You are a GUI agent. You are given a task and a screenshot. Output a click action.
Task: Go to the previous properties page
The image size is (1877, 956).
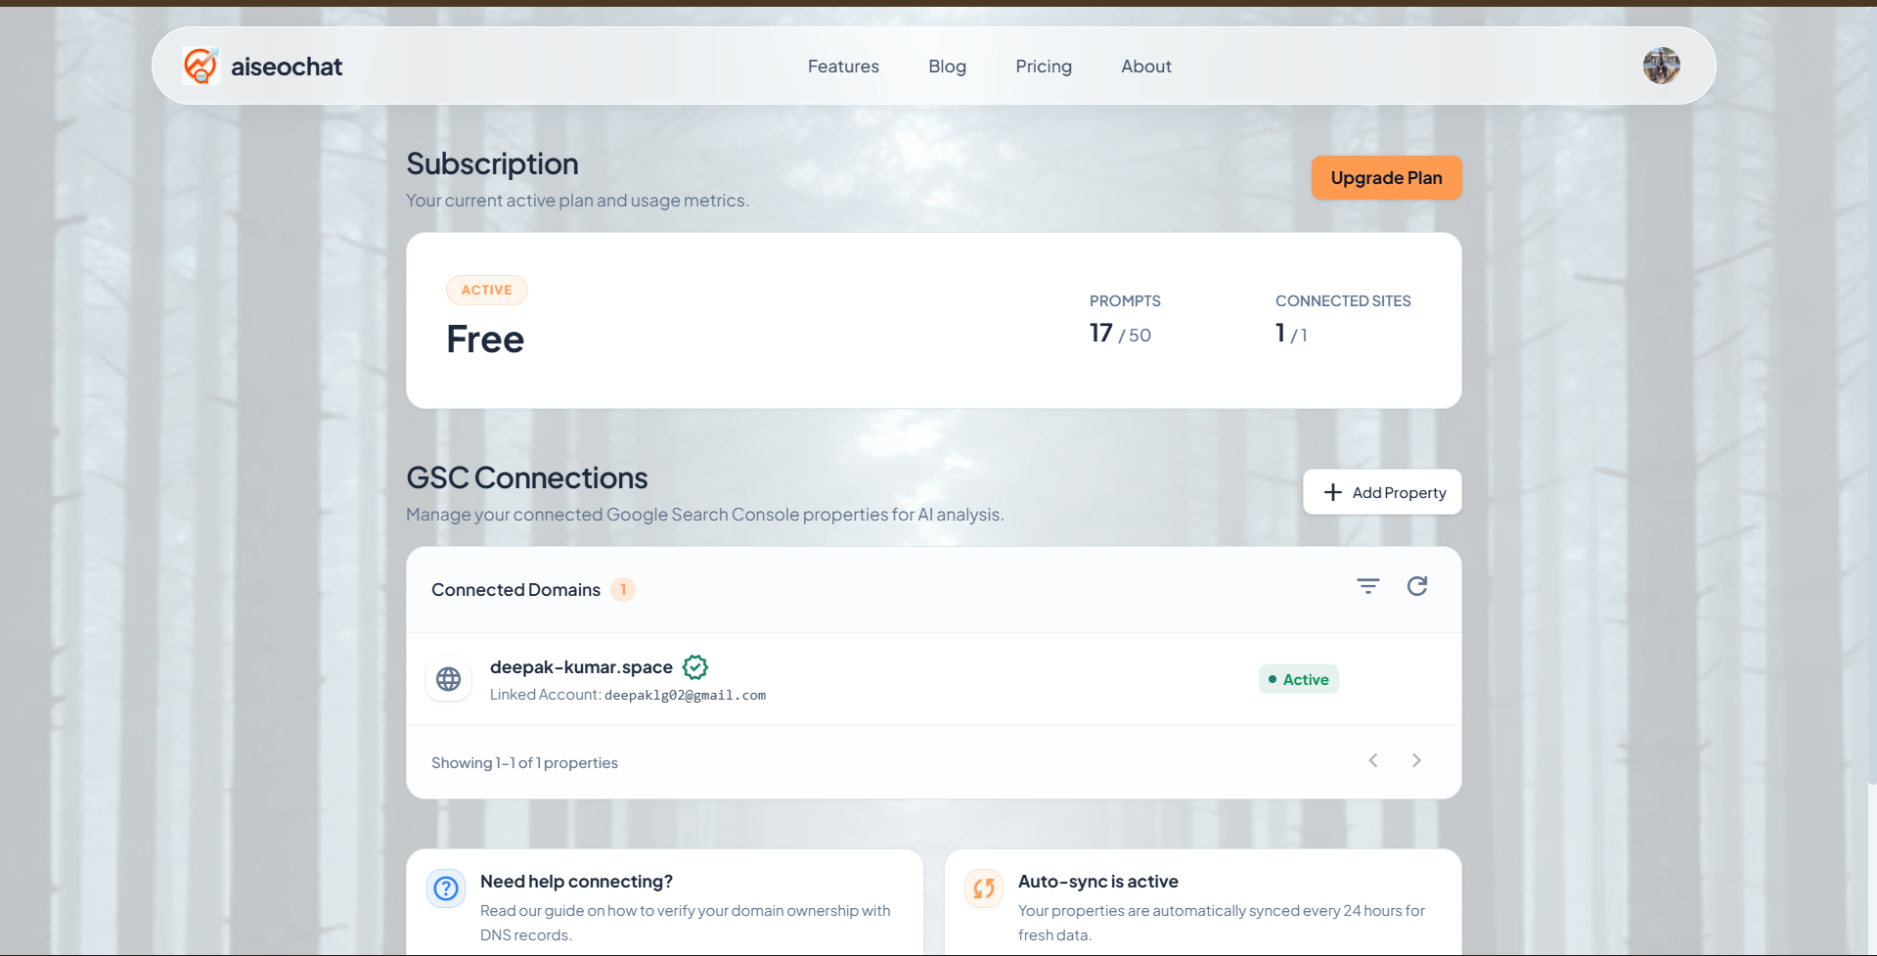tap(1373, 760)
